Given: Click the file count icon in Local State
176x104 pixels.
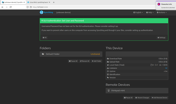Looking at the screenshot, I should (151, 65).
